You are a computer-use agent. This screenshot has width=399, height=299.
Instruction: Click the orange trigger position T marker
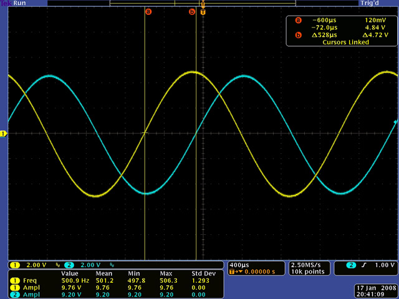203,11
